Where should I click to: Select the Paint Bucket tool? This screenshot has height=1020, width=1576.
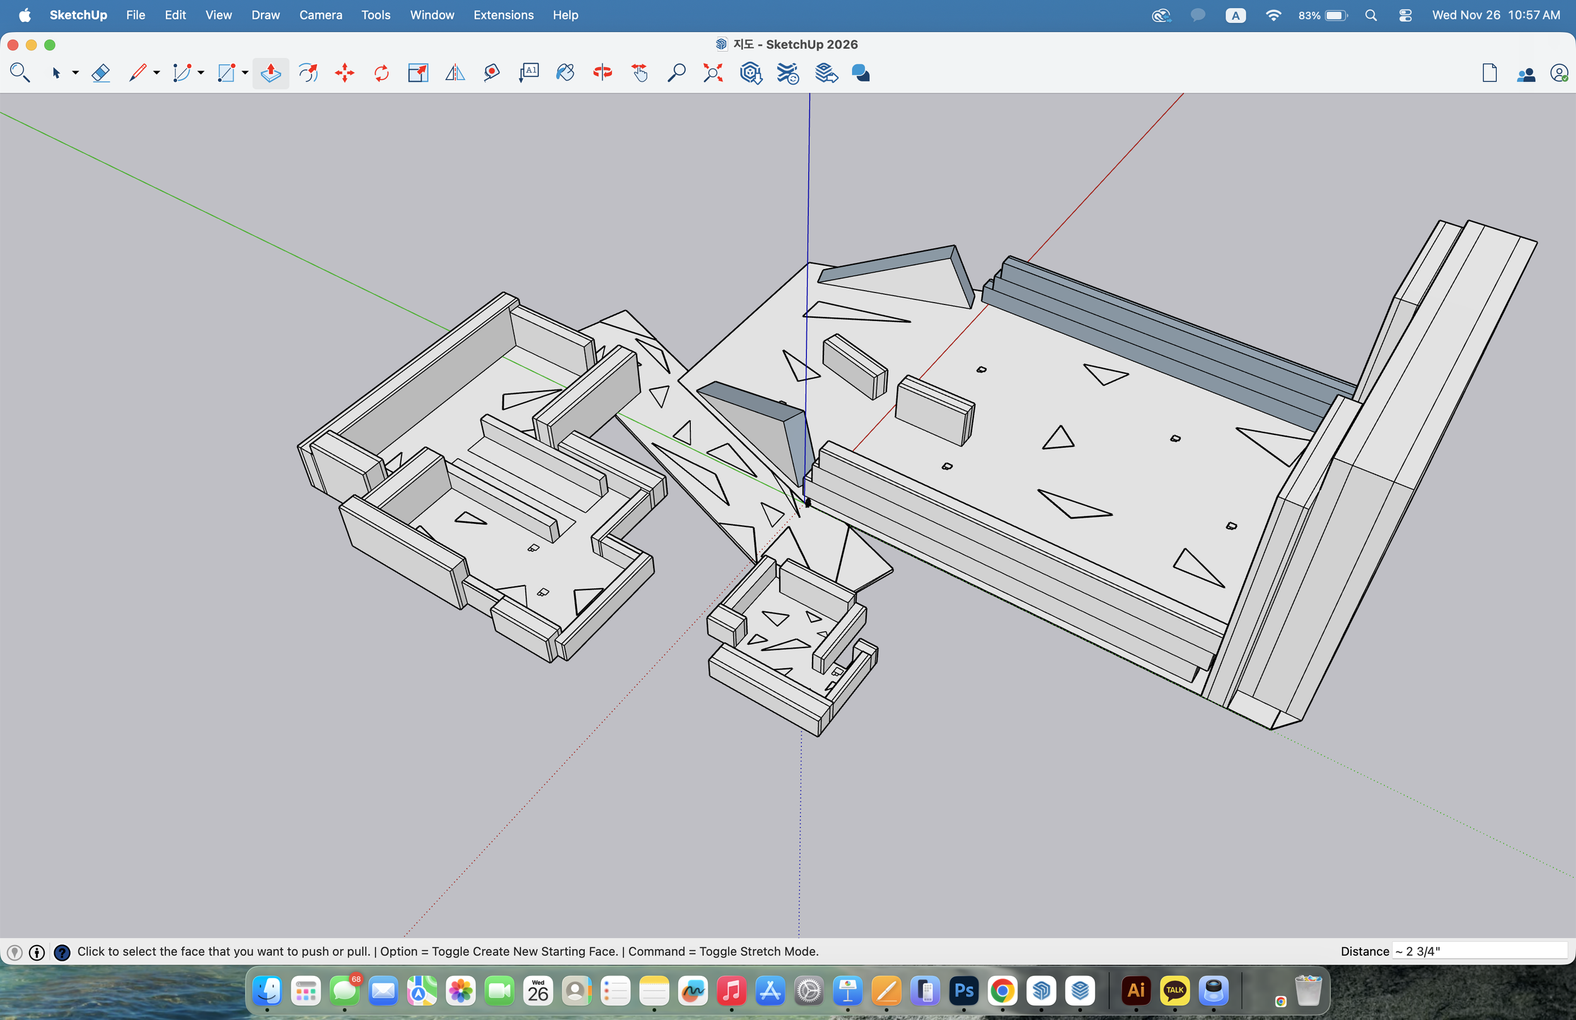[x=565, y=73]
